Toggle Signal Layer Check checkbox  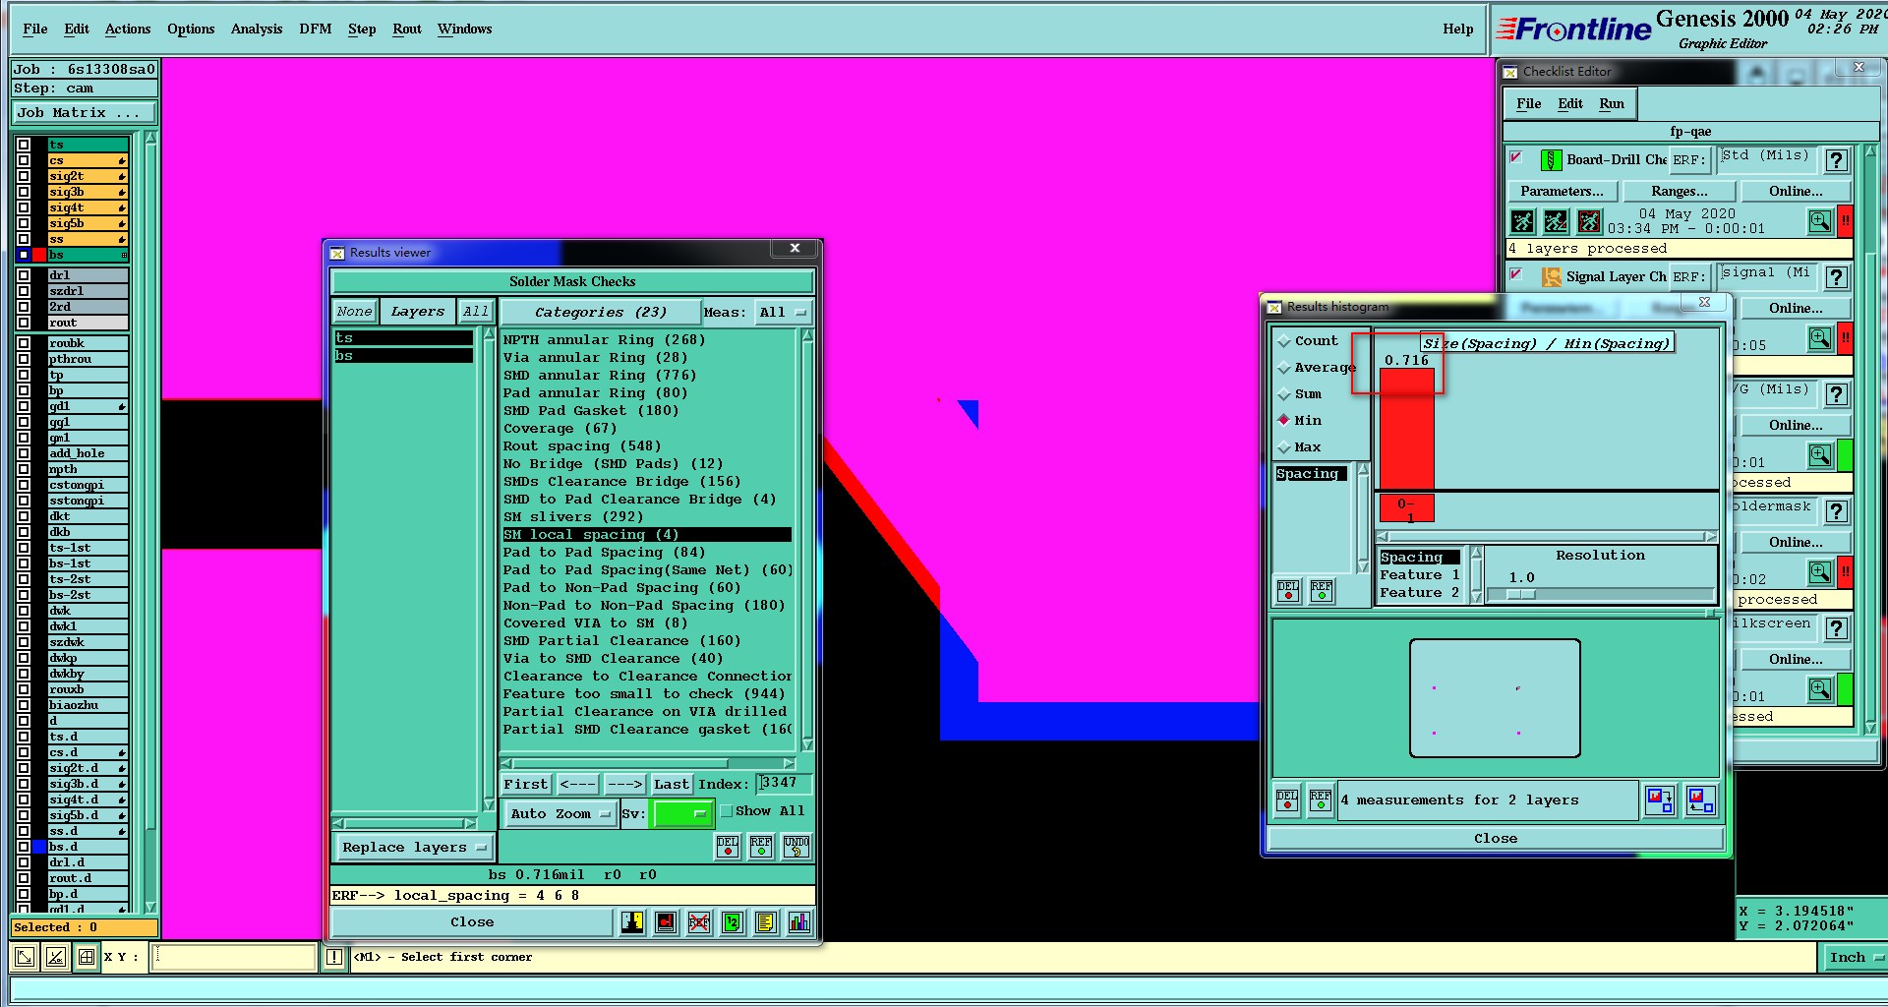[x=1516, y=274]
